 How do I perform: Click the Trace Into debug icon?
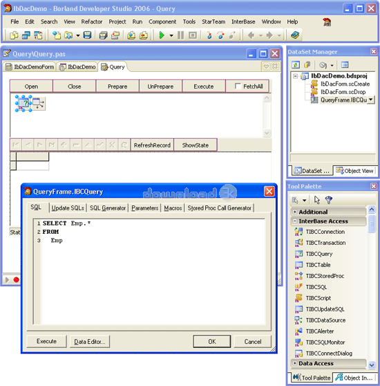(x=209, y=35)
